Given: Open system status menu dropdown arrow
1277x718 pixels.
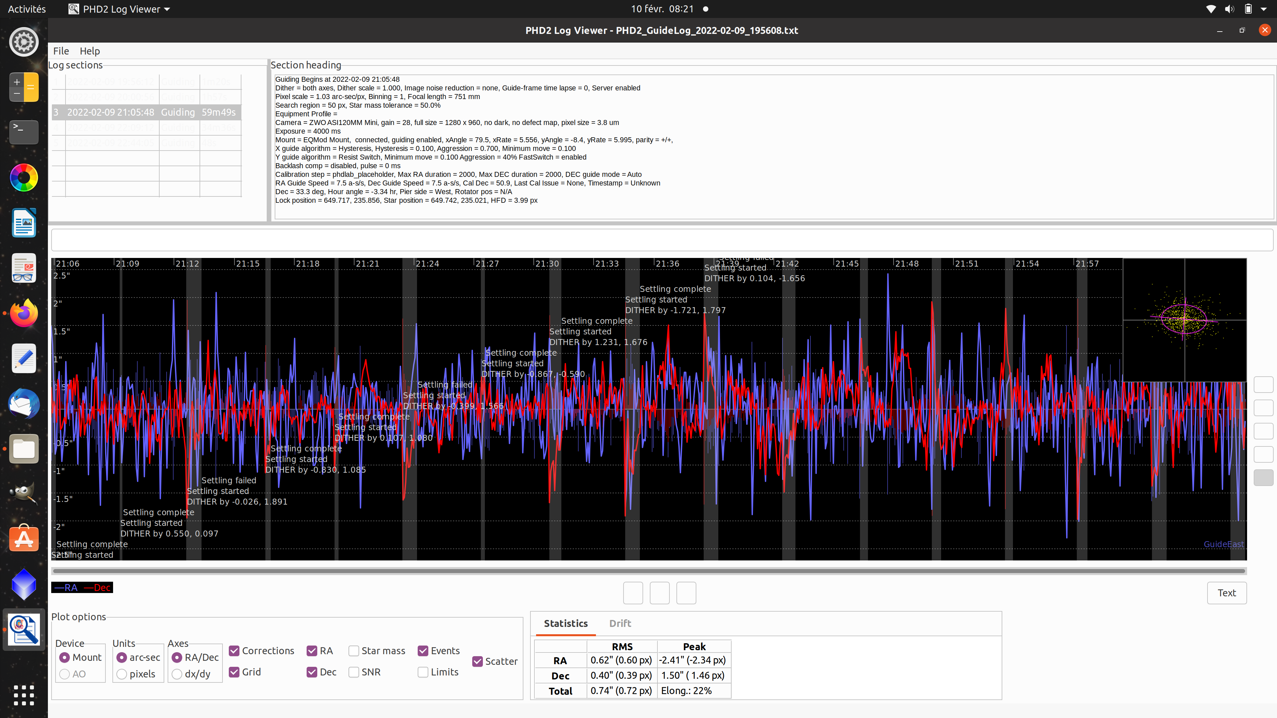Looking at the screenshot, I should click(1264, 9).
